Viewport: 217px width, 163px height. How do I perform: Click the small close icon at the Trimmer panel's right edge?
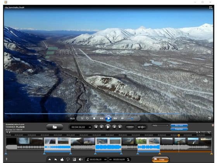[213, 125]
